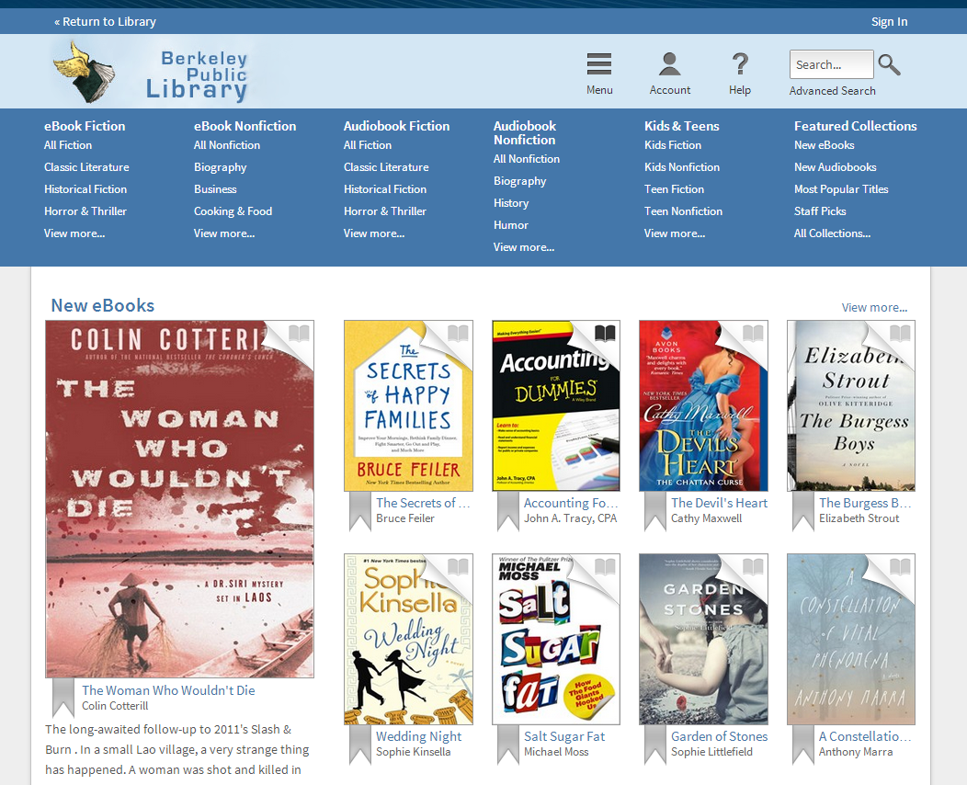Open the Featured Collections category heading
Screen dimensions: 967x785
pos(856,126)
